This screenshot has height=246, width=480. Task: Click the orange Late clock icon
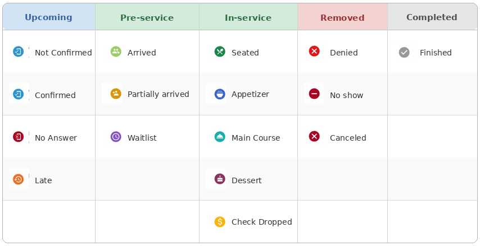[x=19, y=179]
